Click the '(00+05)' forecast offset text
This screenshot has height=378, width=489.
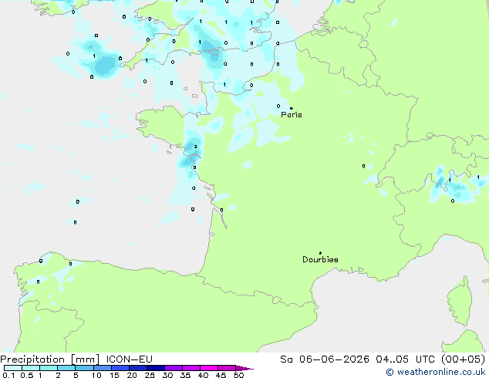[463, 359]
